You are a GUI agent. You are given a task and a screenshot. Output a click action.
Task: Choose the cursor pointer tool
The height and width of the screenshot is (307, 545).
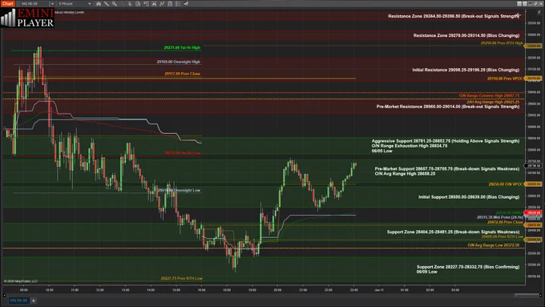point(130,3)
